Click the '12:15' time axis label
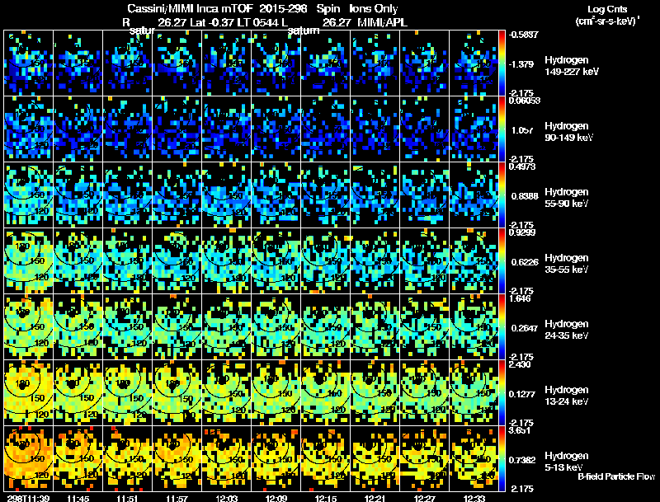 click(x=326, y=498)
